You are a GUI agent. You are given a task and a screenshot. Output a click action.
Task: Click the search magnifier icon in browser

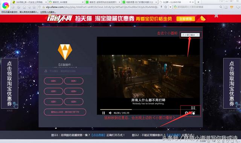221,7
